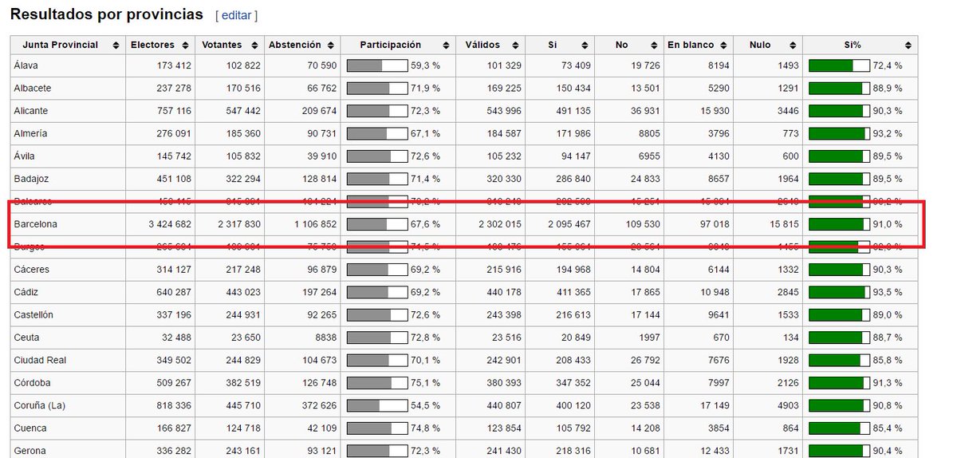Click Castellón En blanco value 9641
Image resolution: width=957 pixels, height=458 pixels.
point(718,314)
